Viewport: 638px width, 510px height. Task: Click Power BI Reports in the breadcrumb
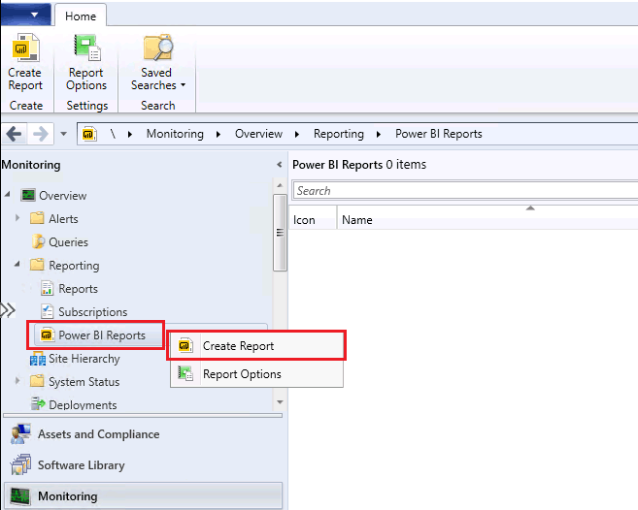[439, 134]
